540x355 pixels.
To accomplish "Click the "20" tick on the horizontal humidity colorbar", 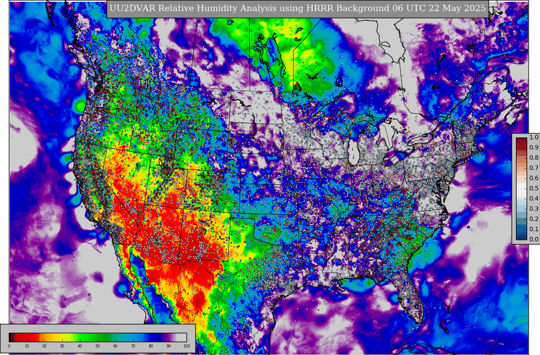I will pyautogui.click(x=44, y=346).
